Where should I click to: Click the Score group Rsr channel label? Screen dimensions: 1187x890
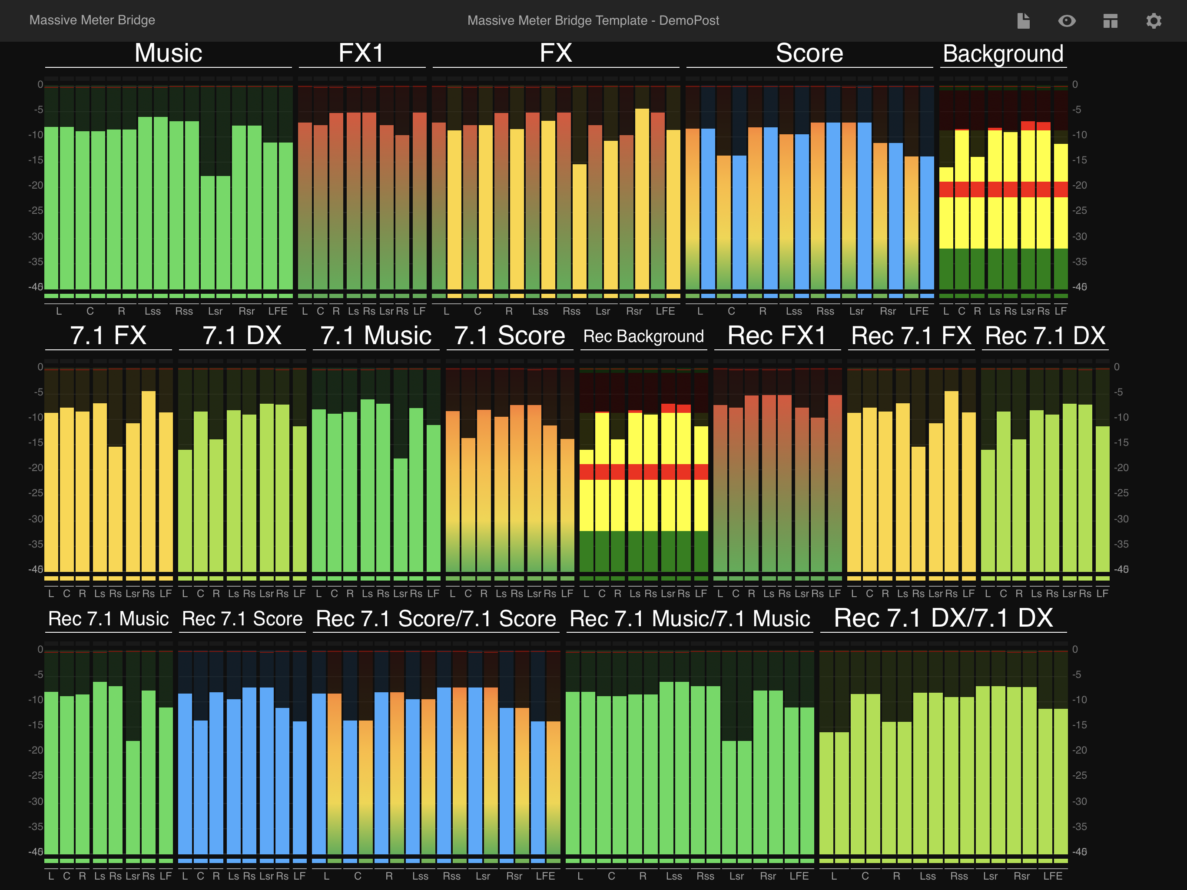[888, 311]
